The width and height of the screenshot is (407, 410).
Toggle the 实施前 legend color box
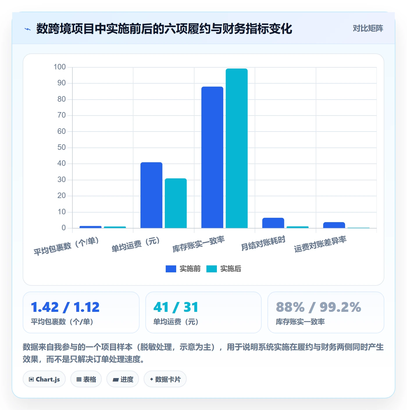click(x=171, y=269)
